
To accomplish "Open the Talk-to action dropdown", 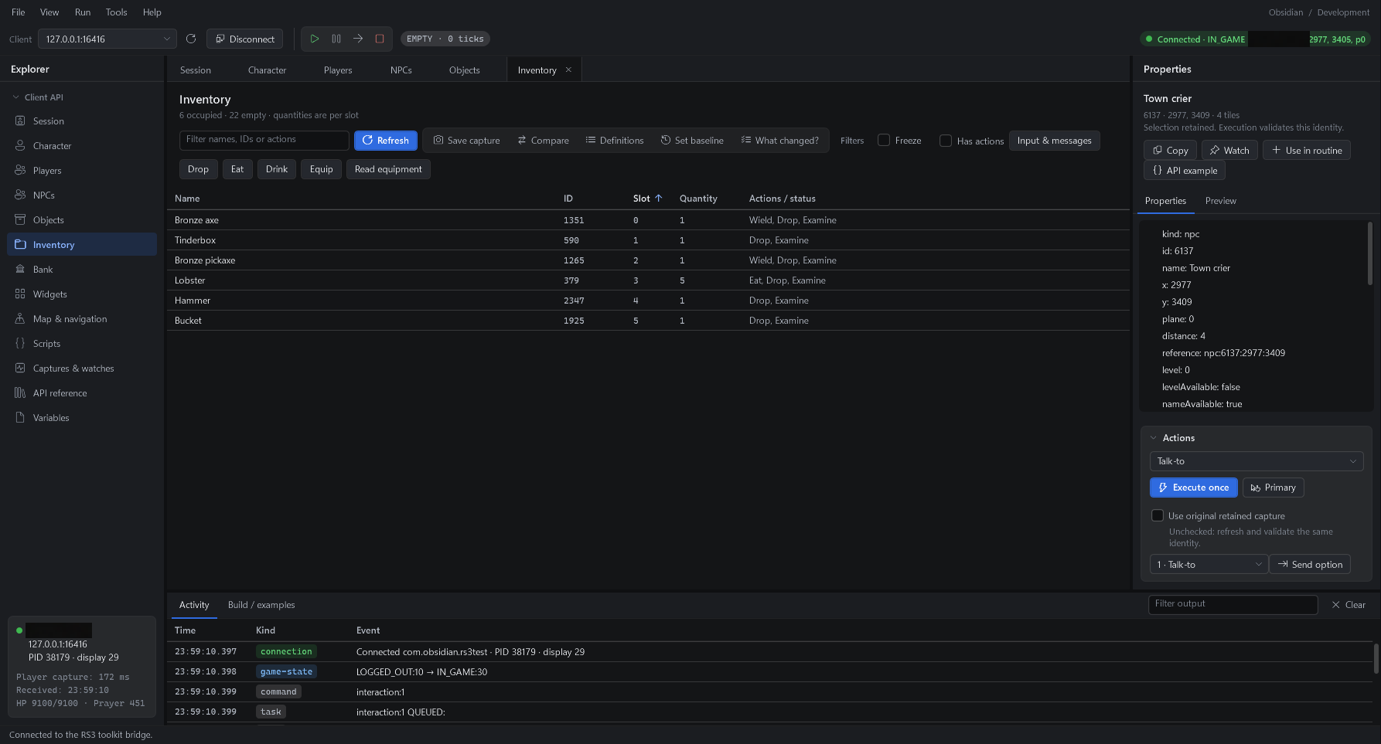I will tap(1257, 461).
